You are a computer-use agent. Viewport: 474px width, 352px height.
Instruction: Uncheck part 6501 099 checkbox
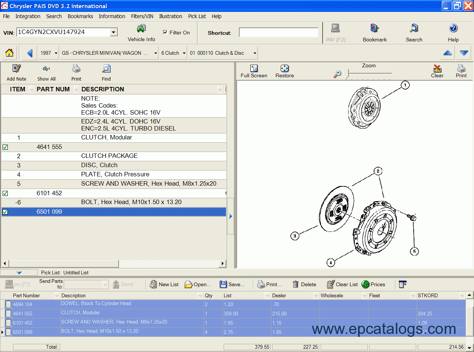(x=5, y=212)
